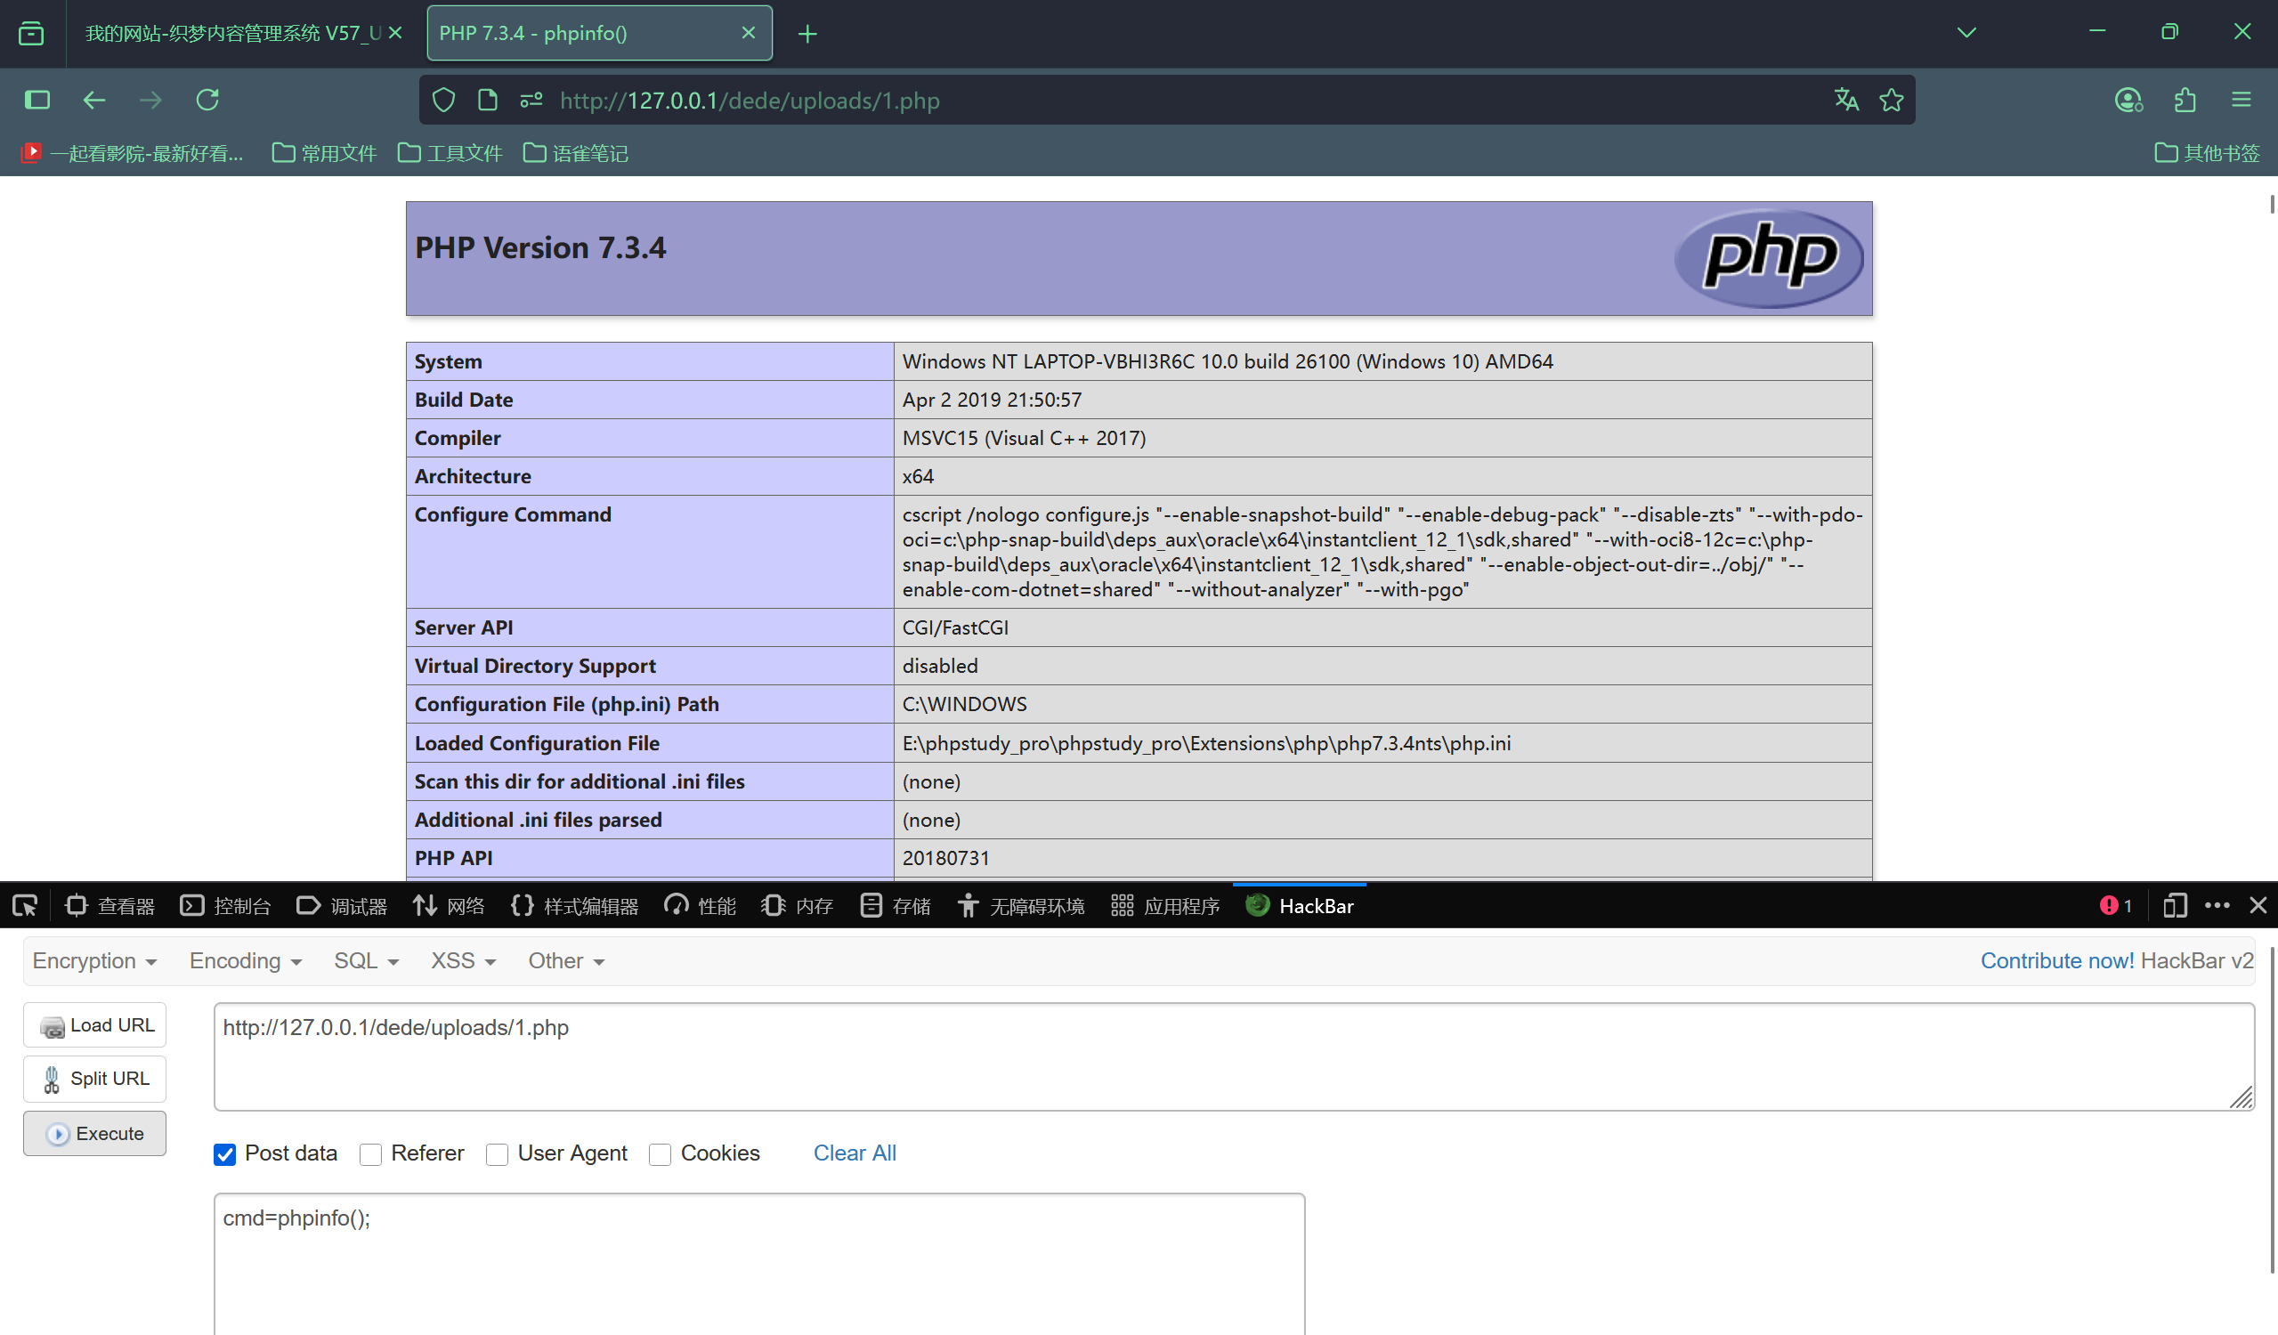Bookmark this page with star icon
Screen dimensions: 2278x1335
[1891, 100]
